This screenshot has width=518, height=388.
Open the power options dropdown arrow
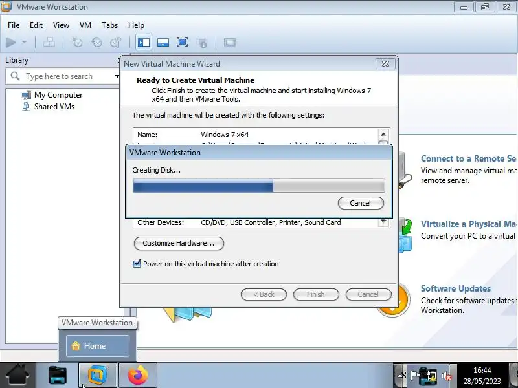[x=24, y=42]
